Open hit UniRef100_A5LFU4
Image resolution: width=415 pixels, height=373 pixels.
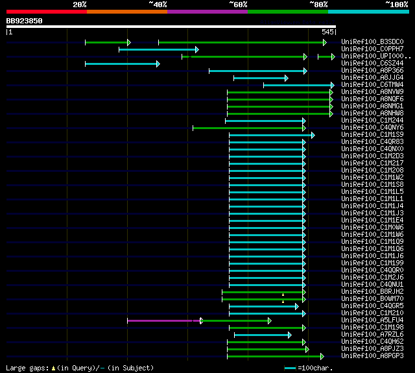coord(372,320)
